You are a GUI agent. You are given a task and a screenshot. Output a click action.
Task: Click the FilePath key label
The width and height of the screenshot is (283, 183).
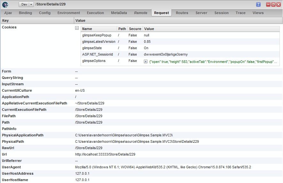(x=9, y=116)
